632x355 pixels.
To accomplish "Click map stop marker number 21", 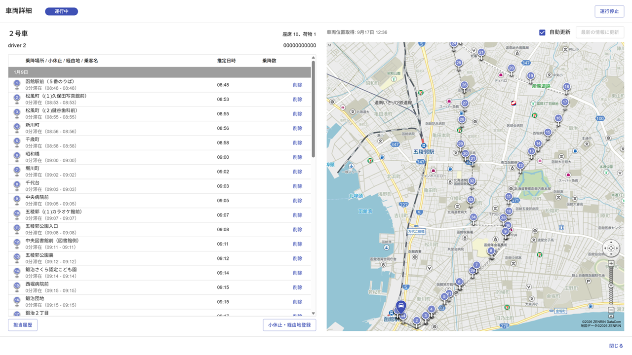I will (x=481, y=52).
